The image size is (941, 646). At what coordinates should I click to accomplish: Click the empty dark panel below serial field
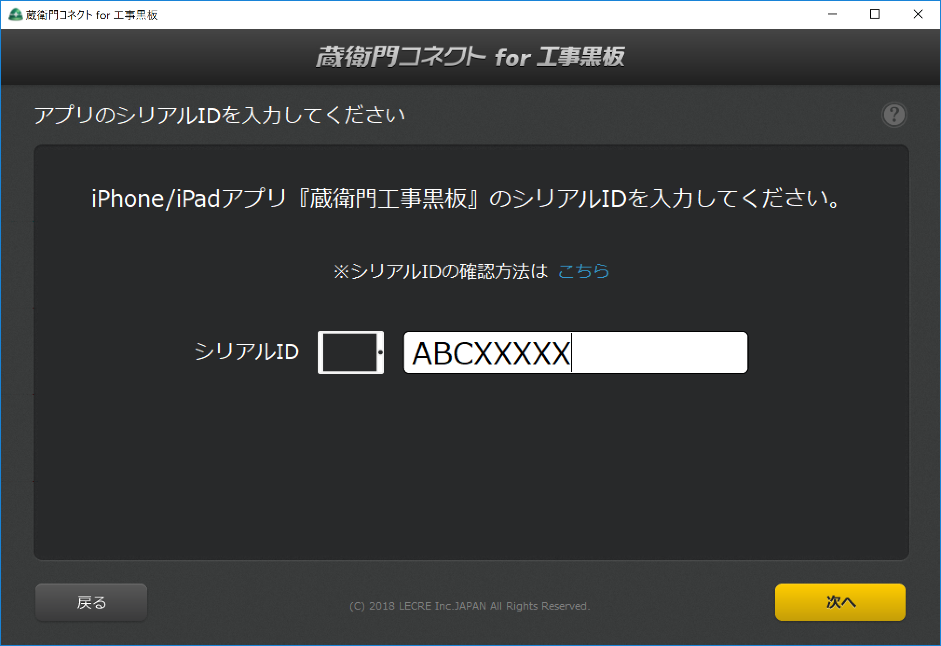pyautogui.click(x=470, y=466)
